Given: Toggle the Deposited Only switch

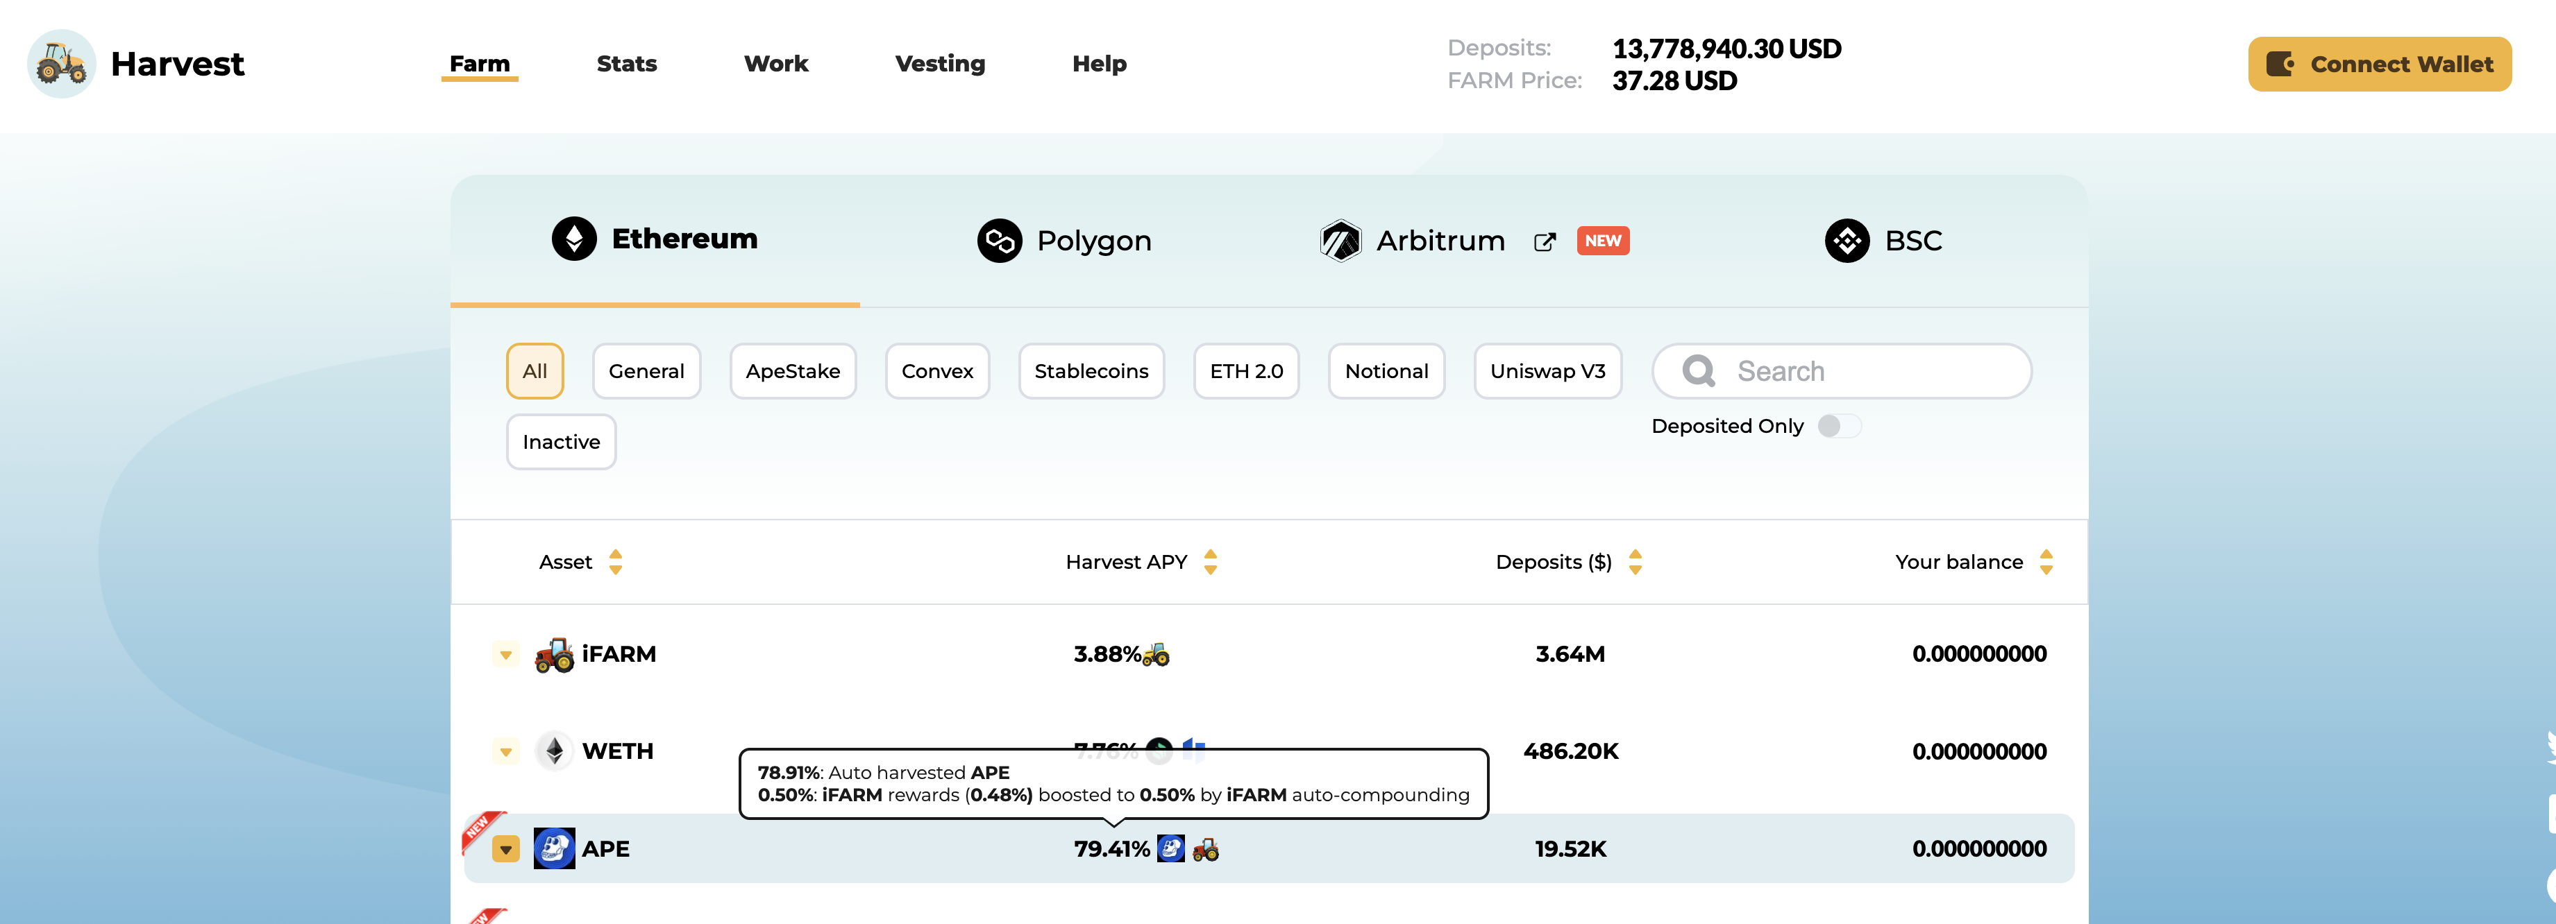Looking at the screenshot, I should tap(1839, 427).
